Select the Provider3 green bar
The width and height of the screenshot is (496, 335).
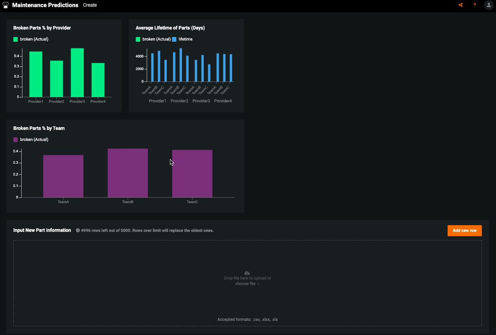[x=77, y=73]
